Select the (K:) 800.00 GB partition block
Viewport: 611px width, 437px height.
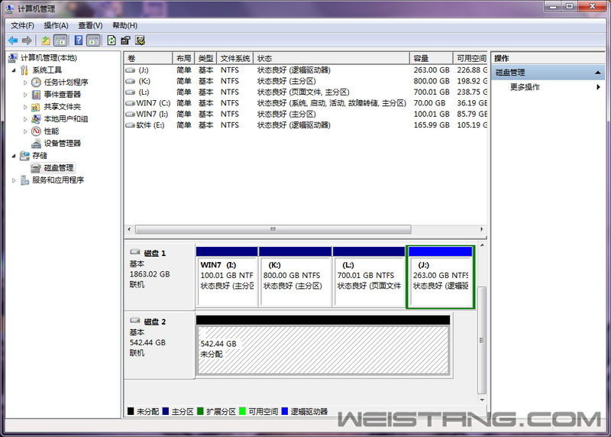(x=295, y=277)
